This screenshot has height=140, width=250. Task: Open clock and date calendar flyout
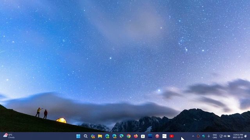pyautogui.click(x=238, y=136)
